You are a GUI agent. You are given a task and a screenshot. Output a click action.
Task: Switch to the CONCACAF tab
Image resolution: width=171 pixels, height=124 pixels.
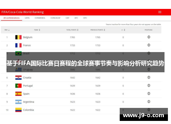tap(55, 18)
